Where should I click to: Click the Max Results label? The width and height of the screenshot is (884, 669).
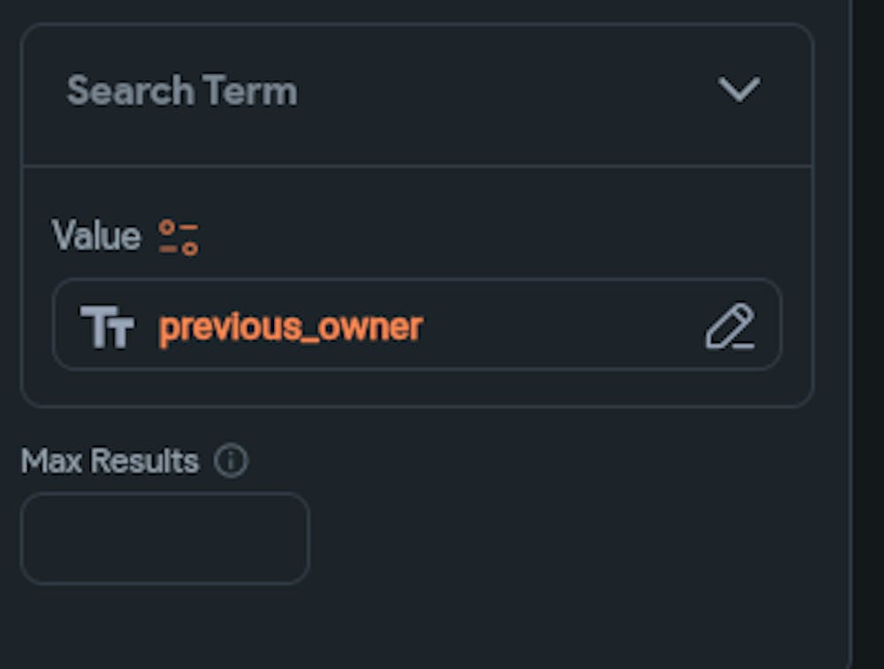110,460
